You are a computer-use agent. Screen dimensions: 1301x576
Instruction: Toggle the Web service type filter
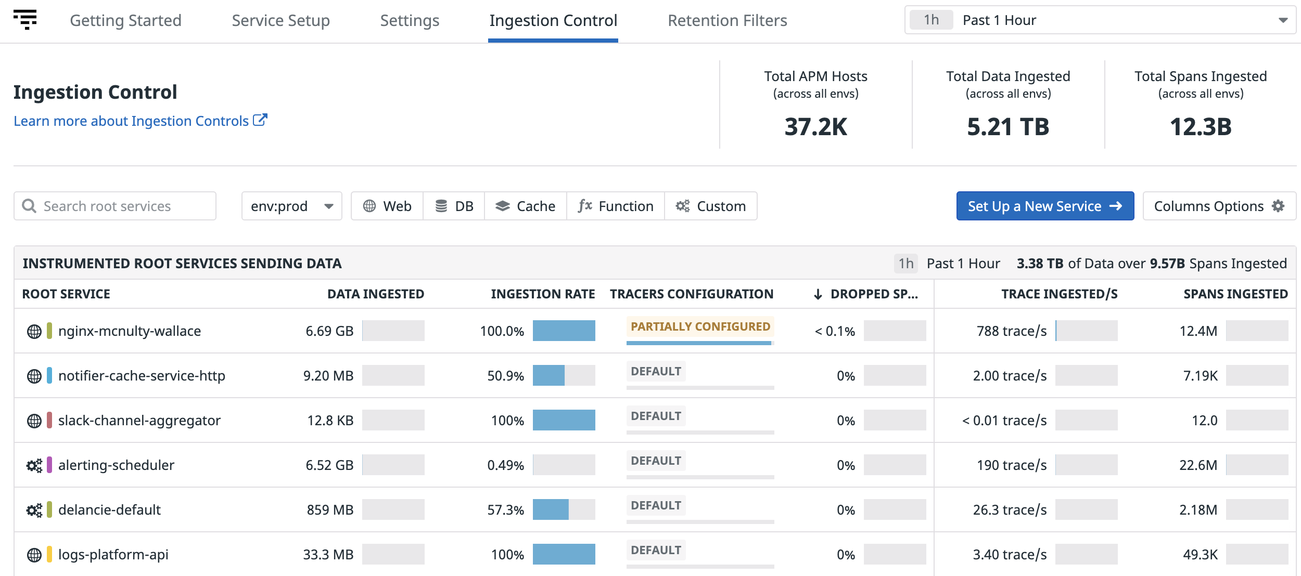click(x=387, y=206)
